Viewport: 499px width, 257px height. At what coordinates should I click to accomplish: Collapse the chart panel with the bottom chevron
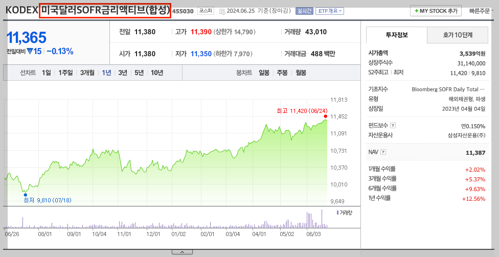pos(182,252)
